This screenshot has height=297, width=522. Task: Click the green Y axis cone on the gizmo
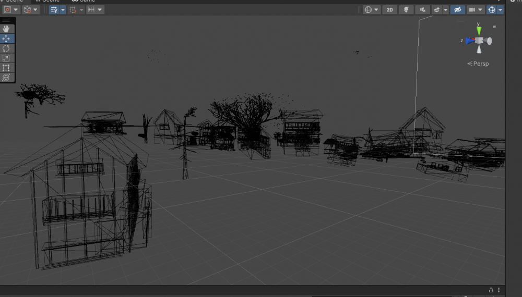coord(479,31)
